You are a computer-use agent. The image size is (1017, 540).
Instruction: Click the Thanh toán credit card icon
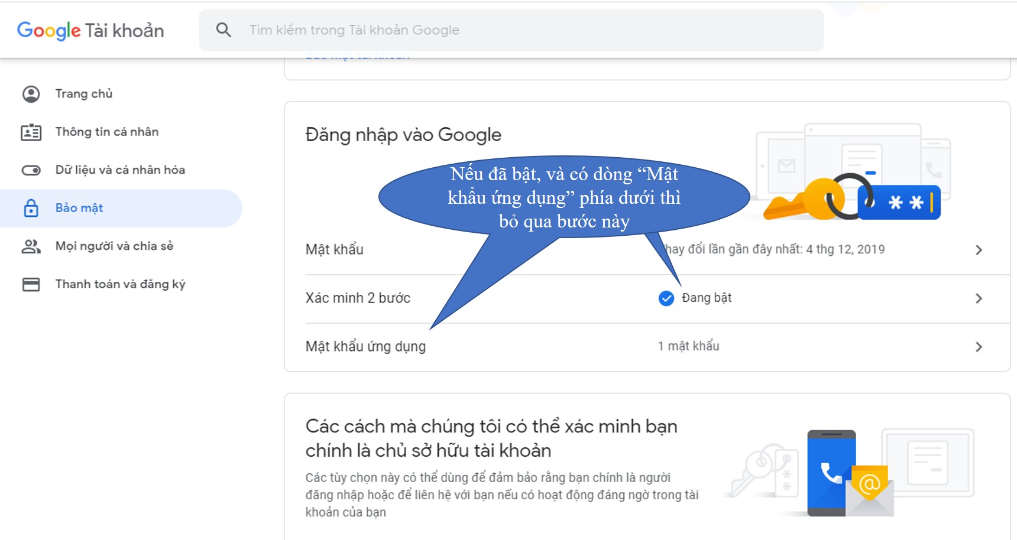(31, 284)
